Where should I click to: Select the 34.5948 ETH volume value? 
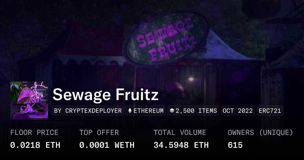181,145
